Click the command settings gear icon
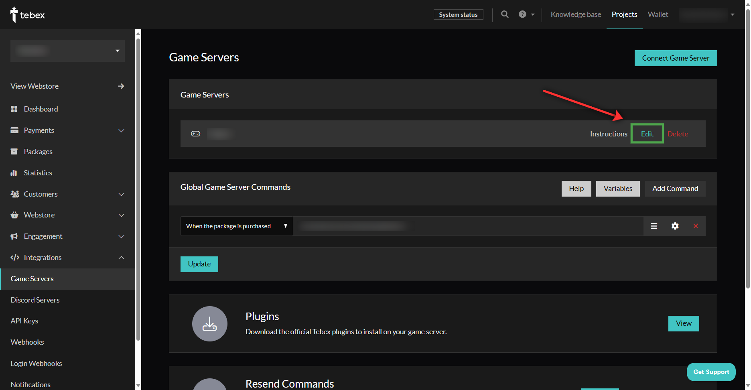Screen dimensions: 751x390 pyautogui.click(x=675, y=226)
